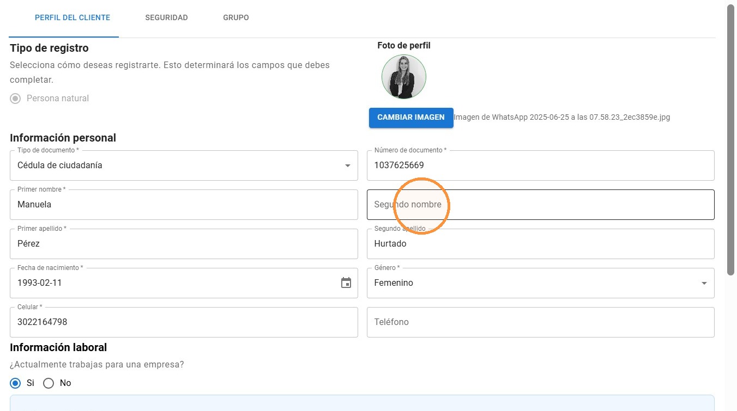The height and width of the screenshot is (411, 737).
Task: Click the Segundo apellido field
Action: [x=541, y=244]
